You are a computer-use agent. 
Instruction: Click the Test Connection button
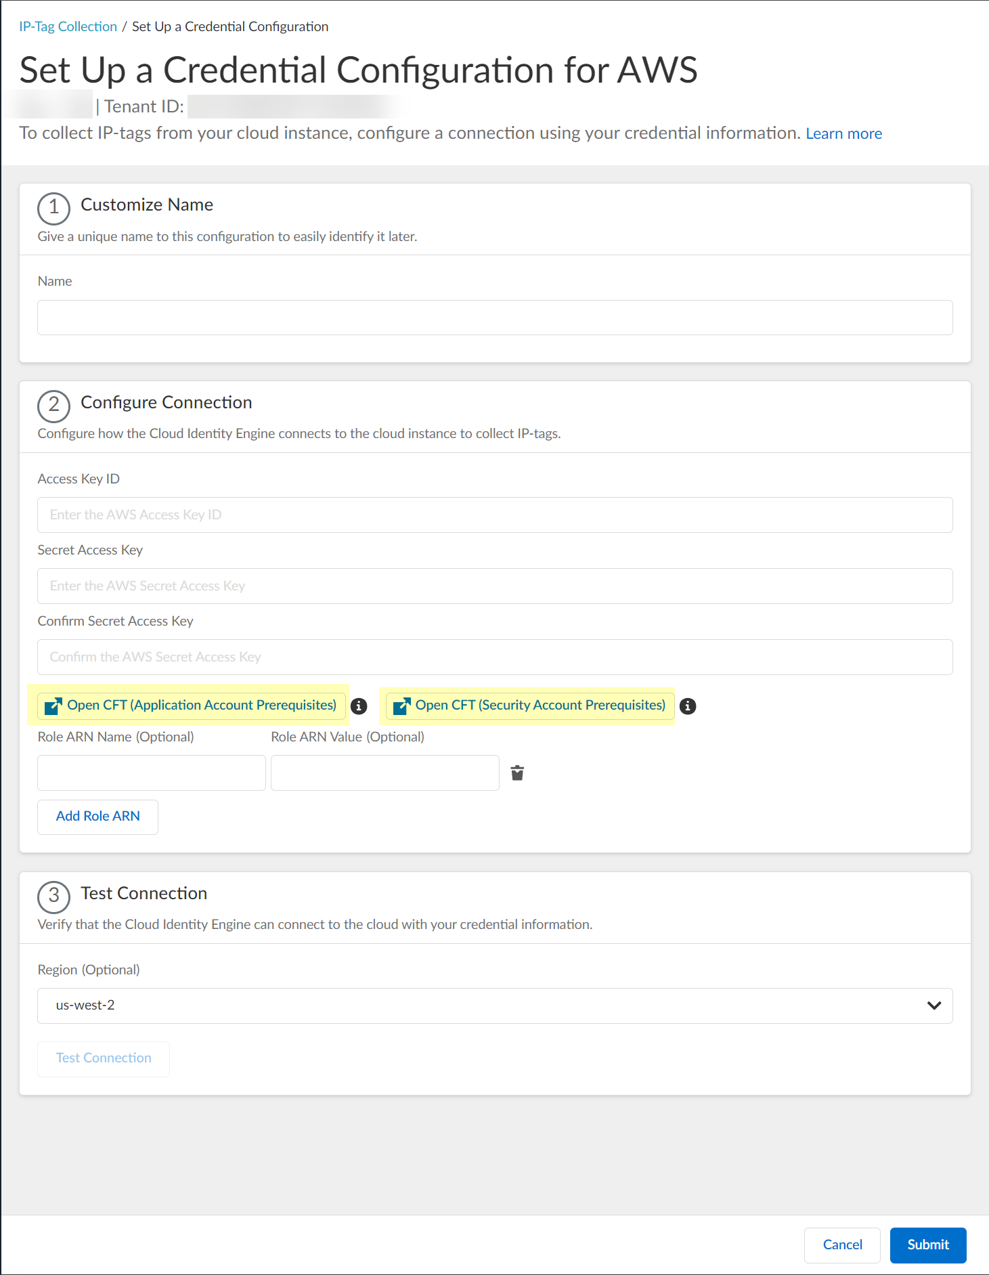[x=104, y=1058]
